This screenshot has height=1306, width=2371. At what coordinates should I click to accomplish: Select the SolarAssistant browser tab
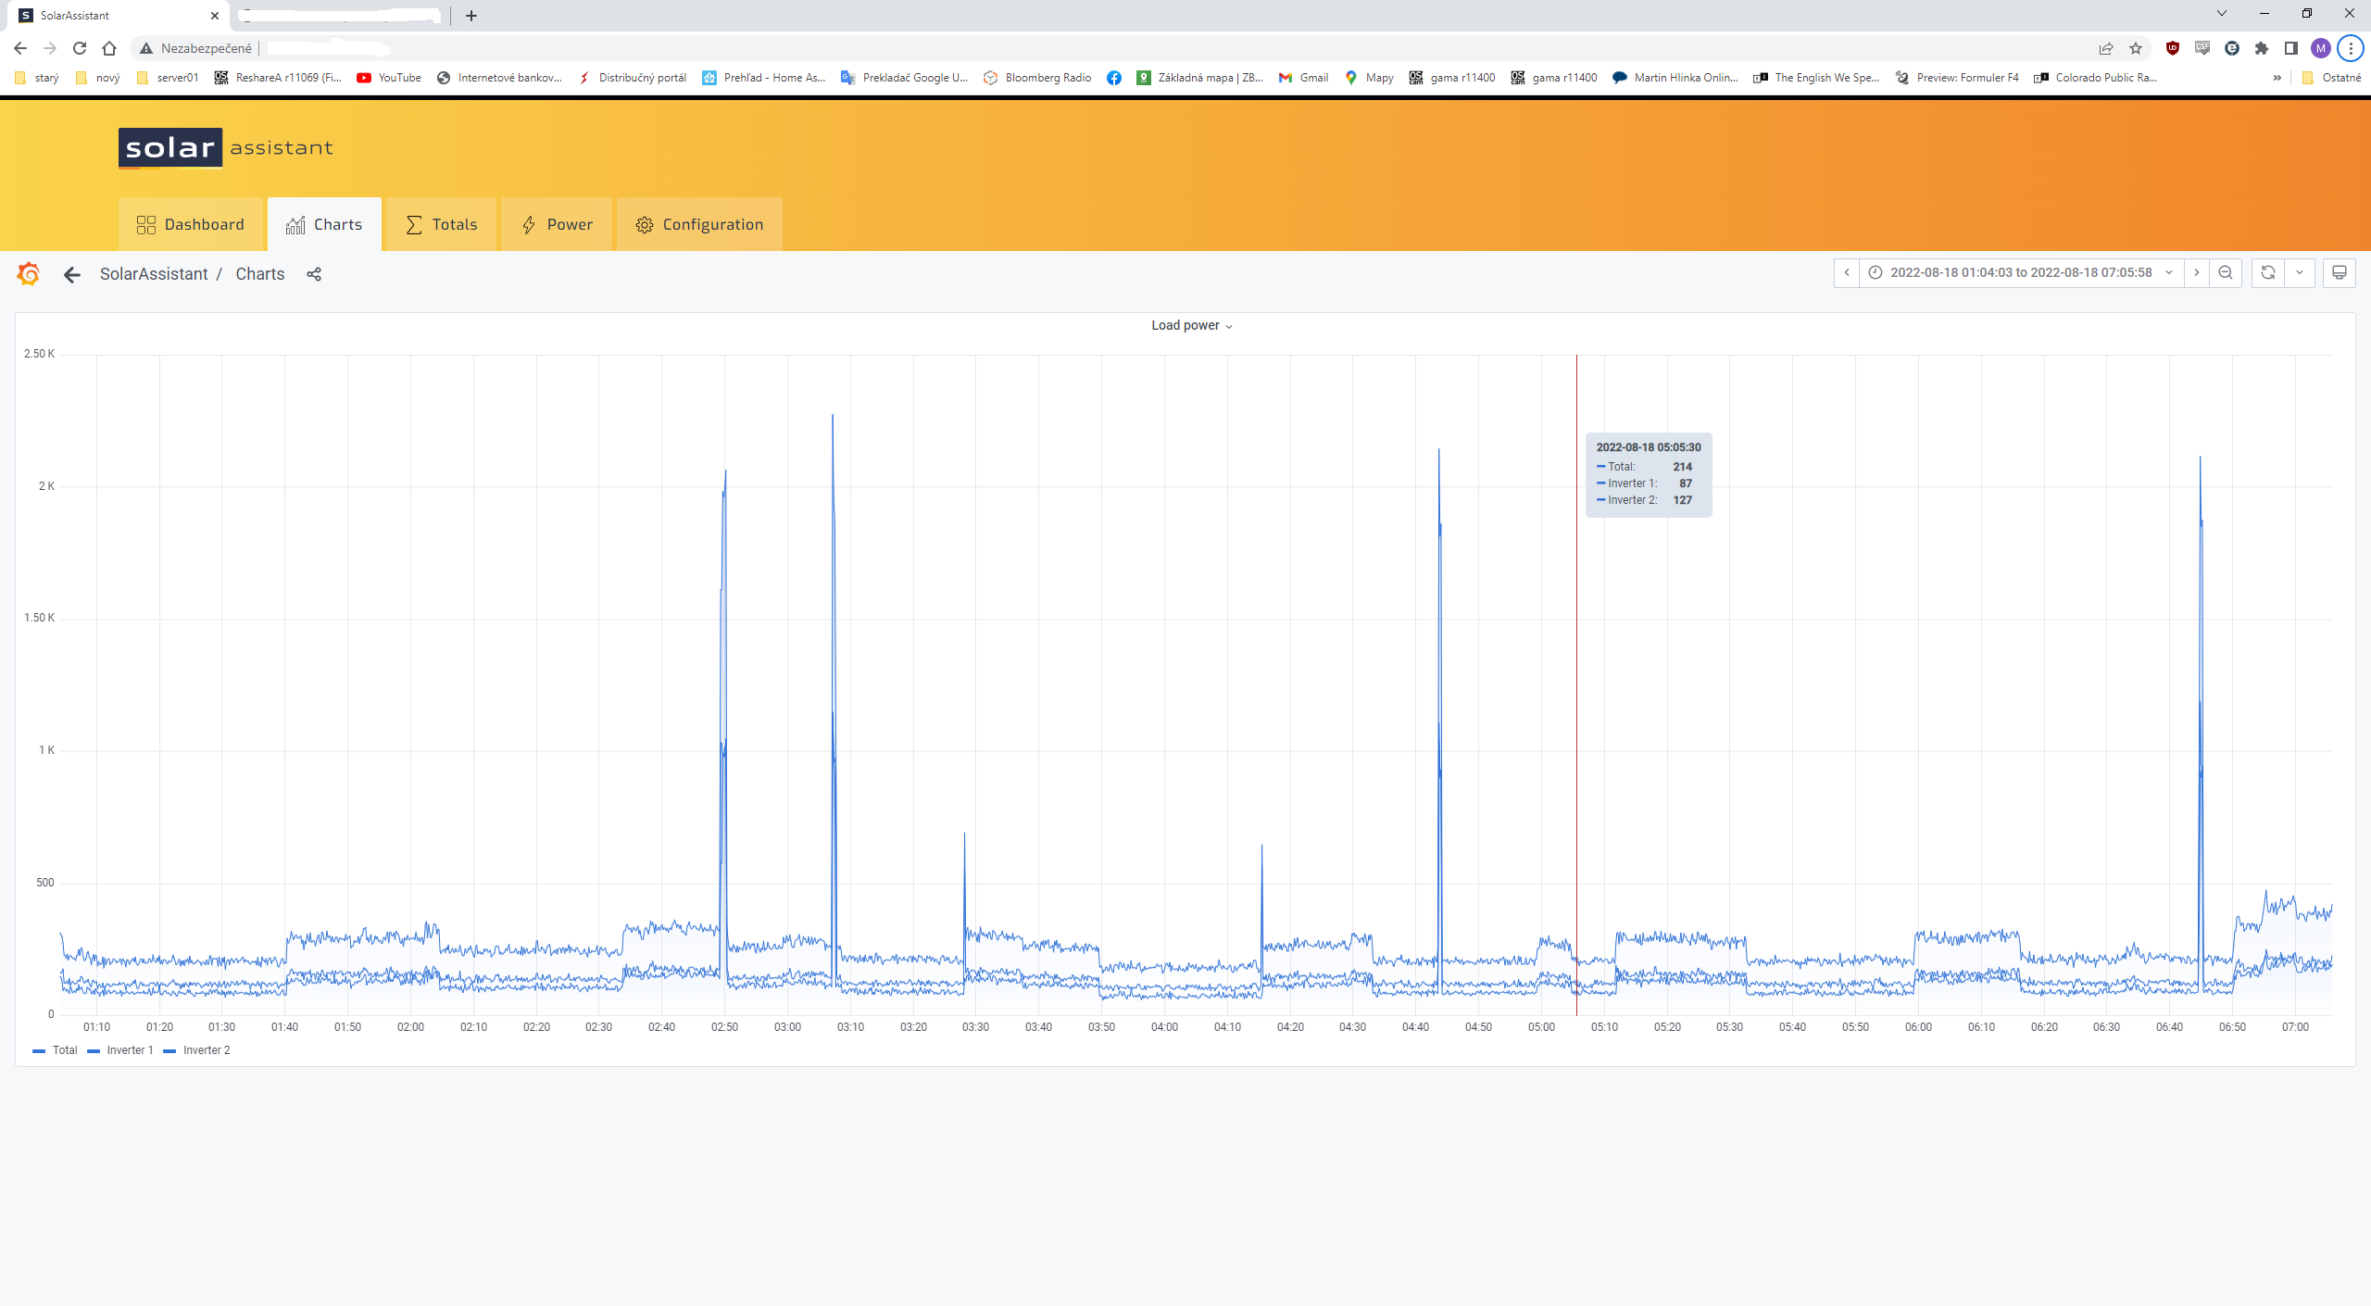119,16
